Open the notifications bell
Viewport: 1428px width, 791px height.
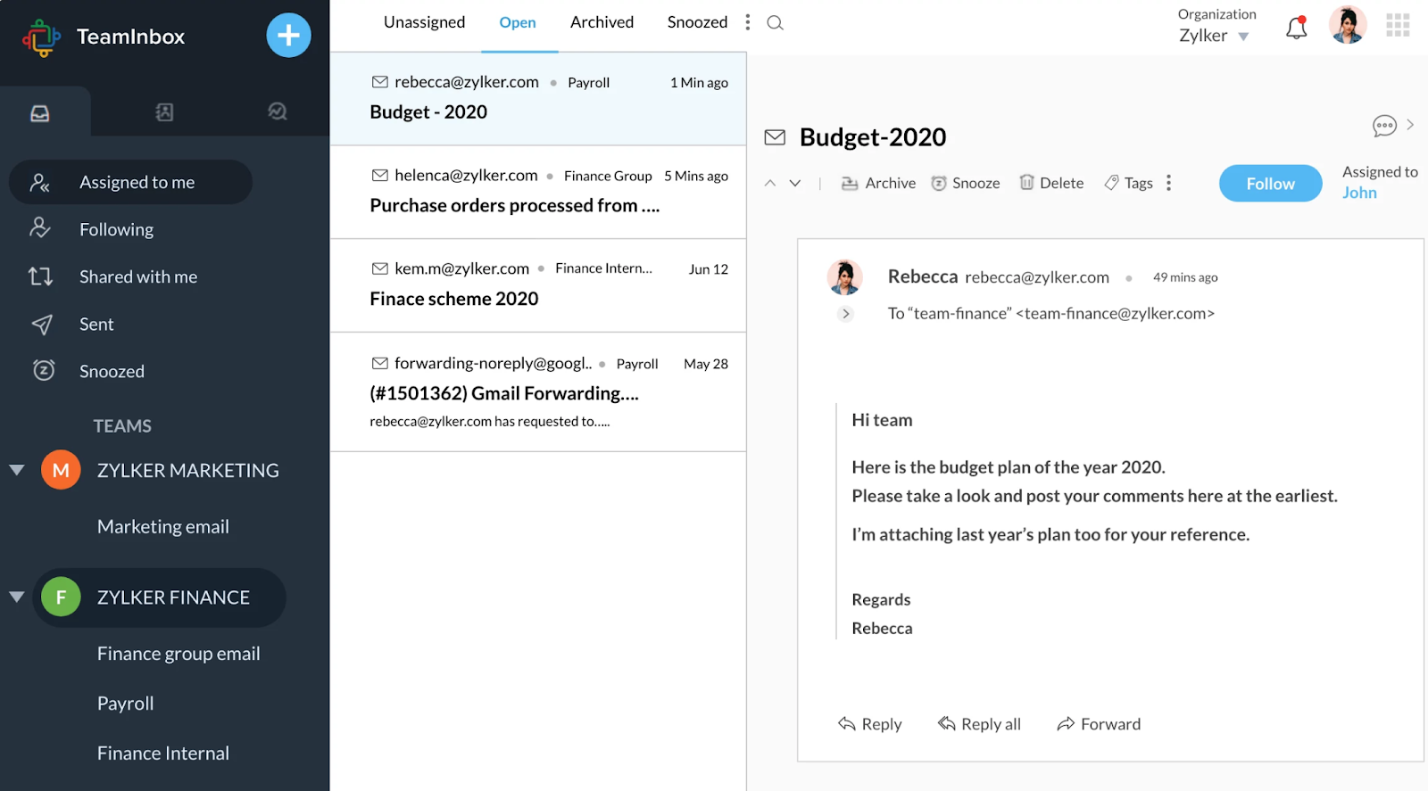1296,29
